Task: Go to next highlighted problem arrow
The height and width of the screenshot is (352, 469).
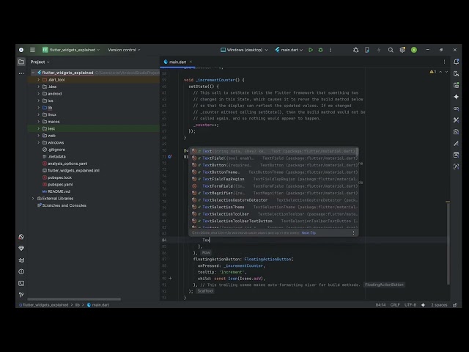Action: pos(446,72)
